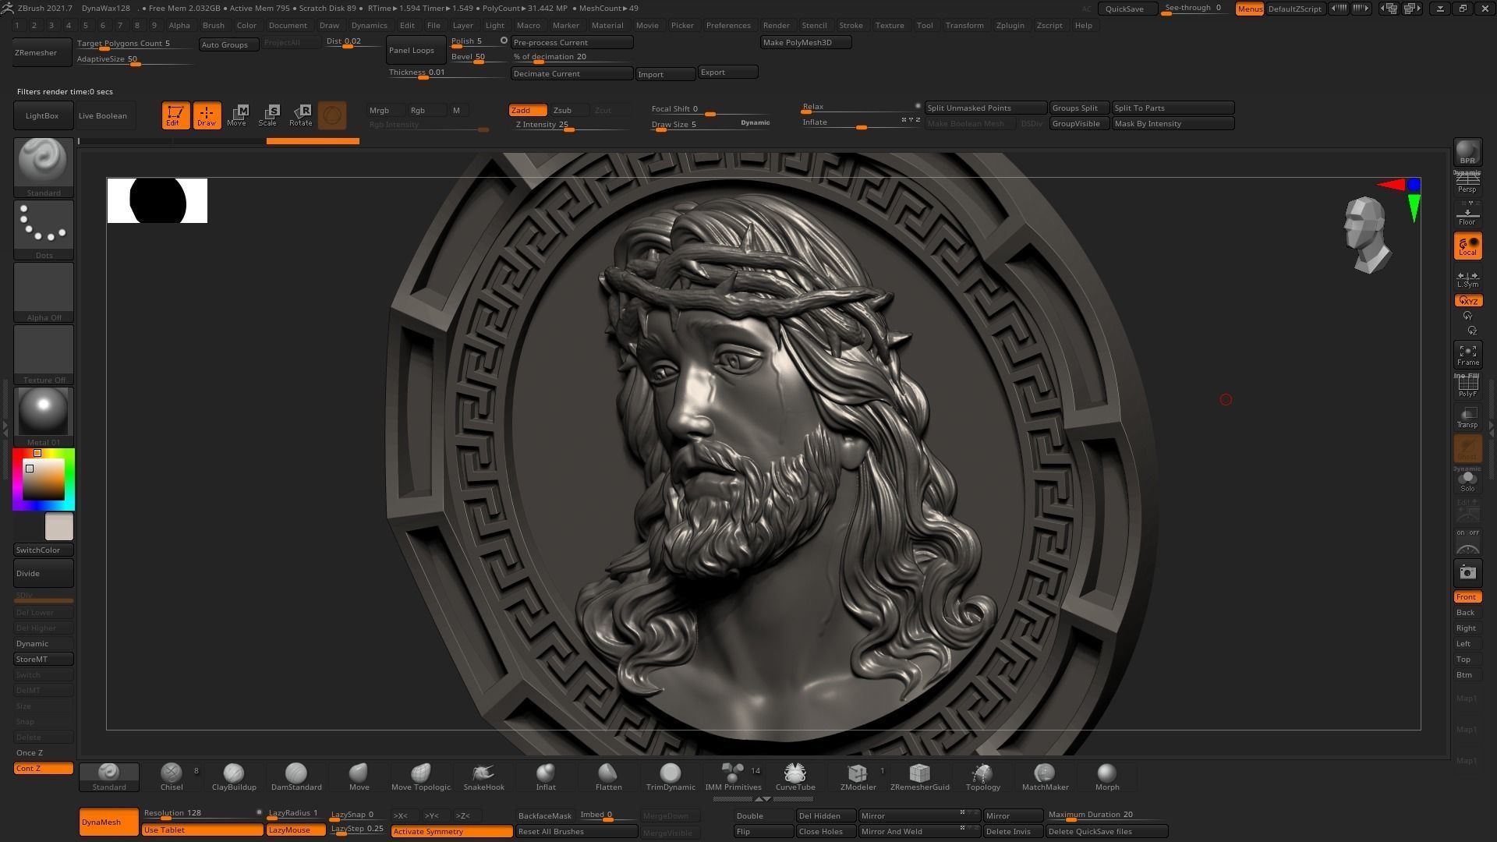
Task: Click the camera snapshot icon
Action: (x=1467, y=572)
